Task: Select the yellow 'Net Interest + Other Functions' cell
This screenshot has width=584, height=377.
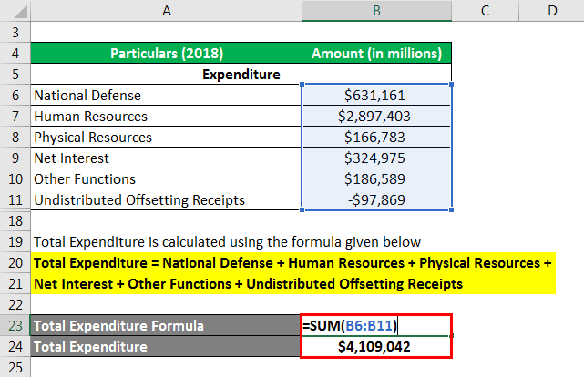Action: click(293, 283)
